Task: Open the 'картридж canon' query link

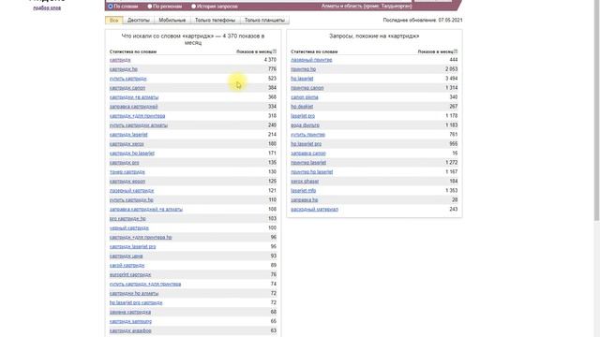Action: 127,88
